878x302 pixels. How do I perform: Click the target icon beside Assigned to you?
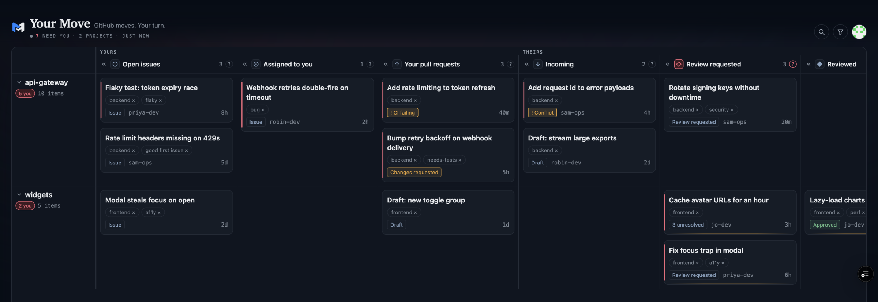tap(256, 64)
